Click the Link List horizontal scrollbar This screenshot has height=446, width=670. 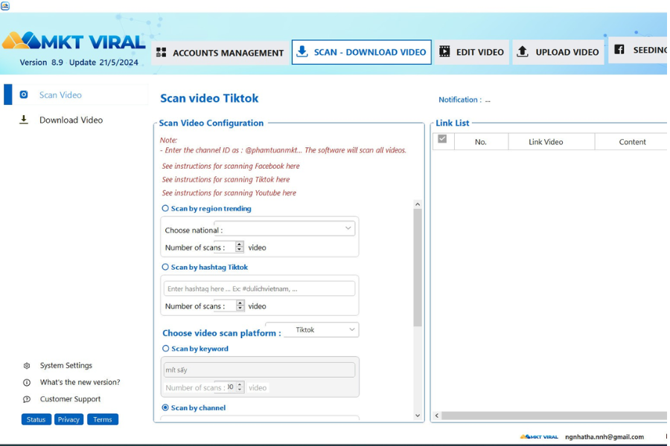click(x=554, y=416)
